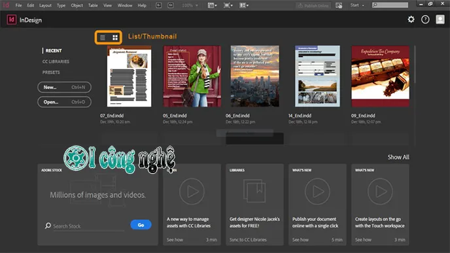Open the Window menu
450x253 pixels.
tap(125, 5)
